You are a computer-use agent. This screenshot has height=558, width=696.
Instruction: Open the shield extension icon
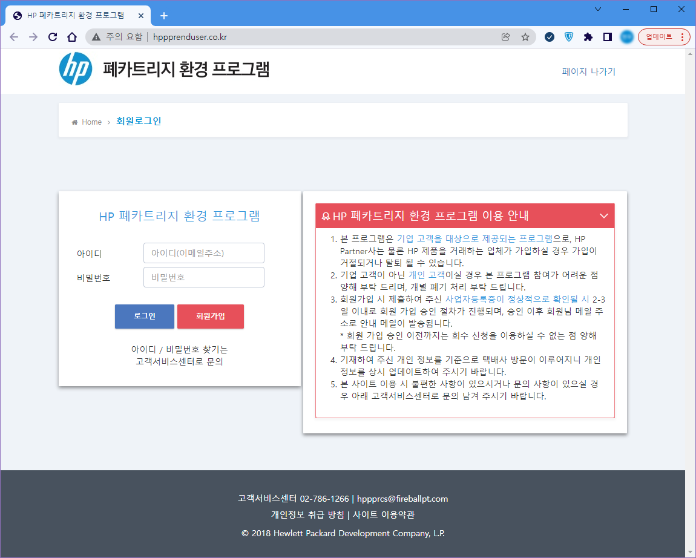569,37
